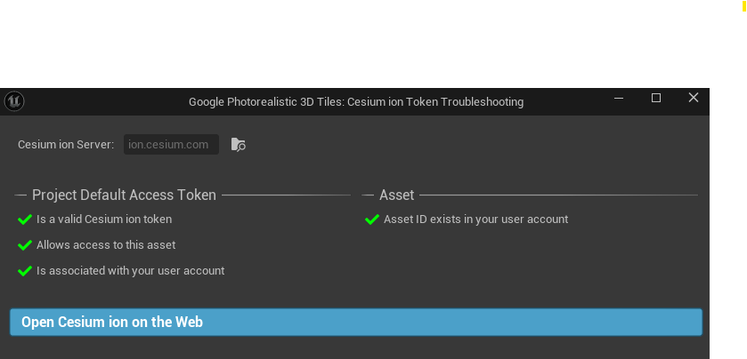Viewport: 747px width, 359px height.
Task: Click the Cesium ion Server field
Action: coord(171,145)
